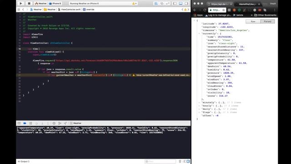Show console pane toggle

[188, 161]
